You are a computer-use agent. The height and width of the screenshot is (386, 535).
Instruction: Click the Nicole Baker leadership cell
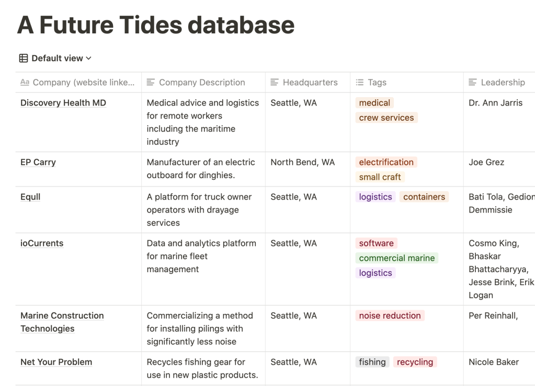point(494,362)
